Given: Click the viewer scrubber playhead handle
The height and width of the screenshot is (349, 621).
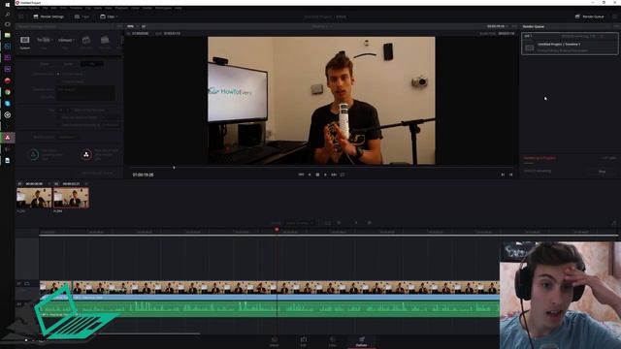Looking at the screenshot, I should pos(174,168).
